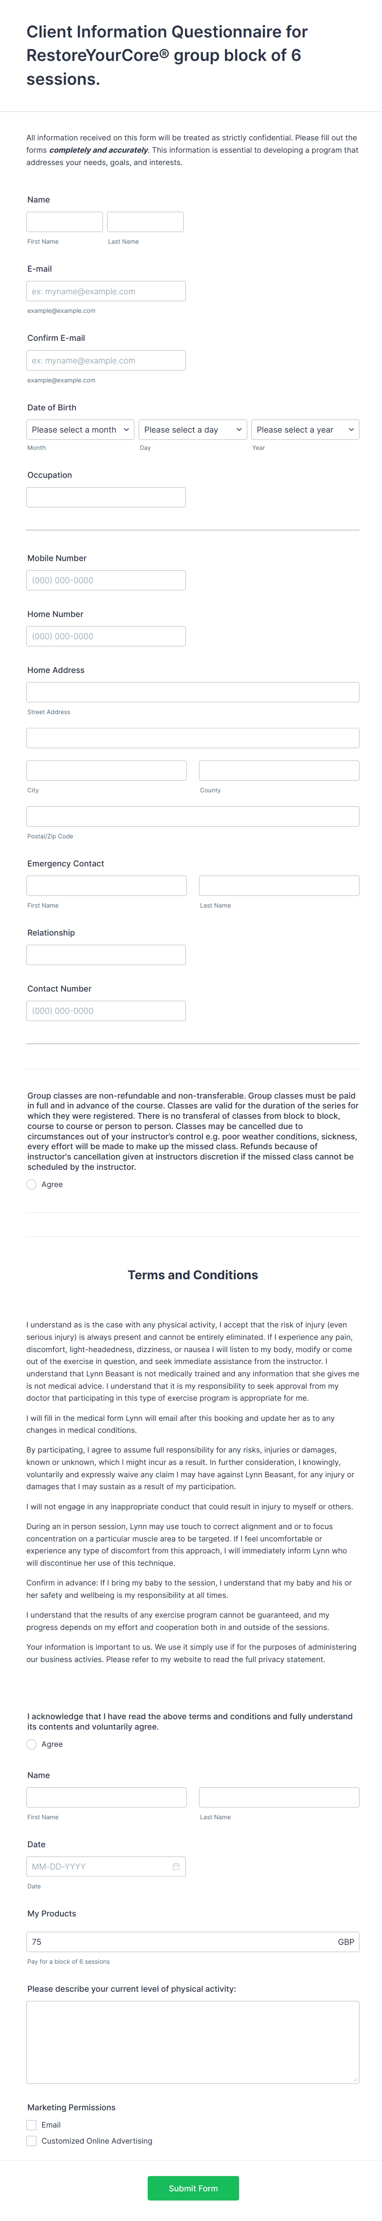This screenshot has height=2221, width=382.
Task: Open the "Please select a year" dropdown
Action: [306, 429]
